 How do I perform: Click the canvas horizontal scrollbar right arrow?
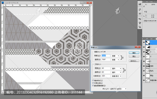click(89, 92)
